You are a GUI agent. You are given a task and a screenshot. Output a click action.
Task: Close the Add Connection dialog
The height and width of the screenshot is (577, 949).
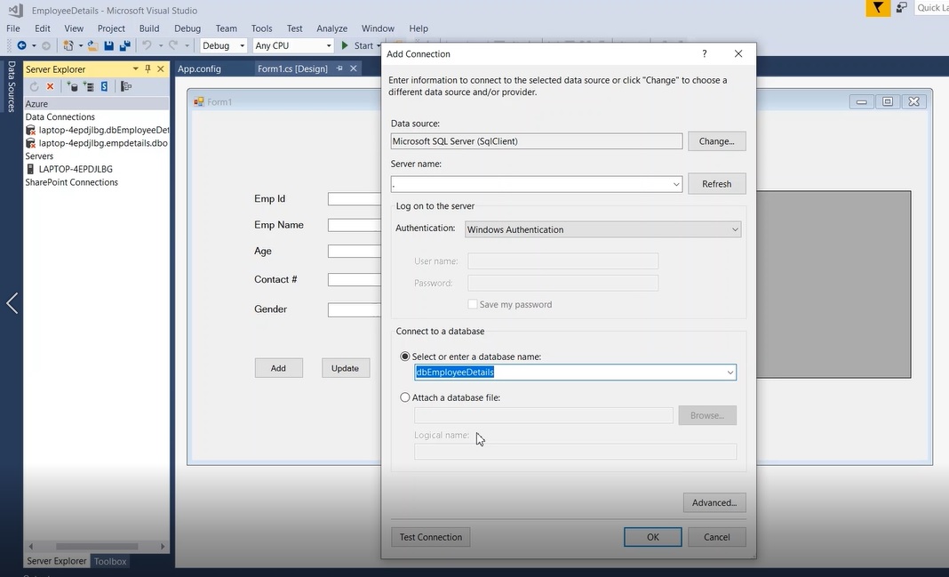pyautogui.click(x=738, y=53)
